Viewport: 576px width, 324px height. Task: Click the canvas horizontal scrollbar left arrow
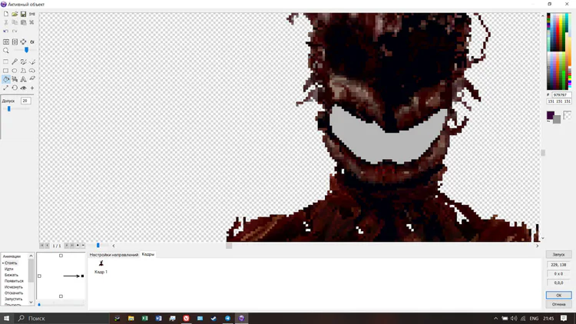coord(114,246)
